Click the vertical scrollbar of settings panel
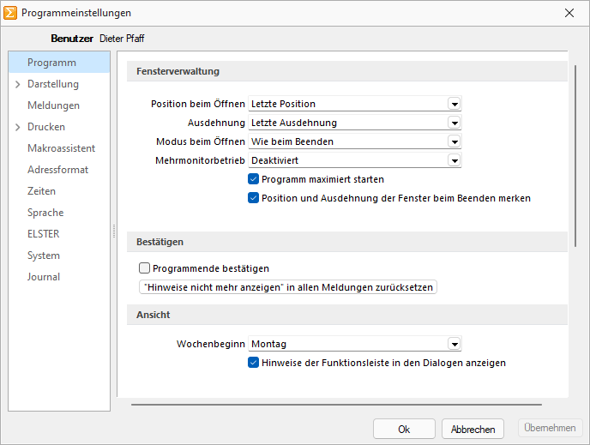The height and width of the screenshot is (445, 590). click(575, 156)
